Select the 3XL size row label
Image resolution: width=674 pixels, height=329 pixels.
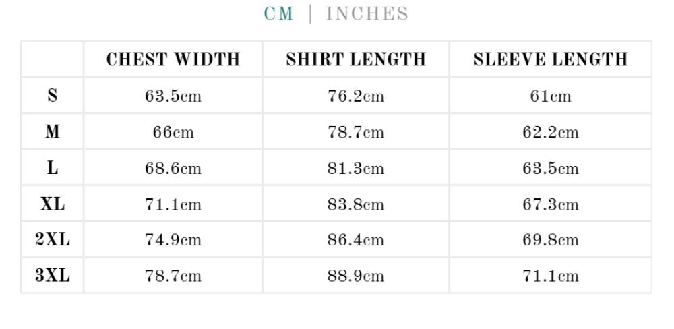53,276
